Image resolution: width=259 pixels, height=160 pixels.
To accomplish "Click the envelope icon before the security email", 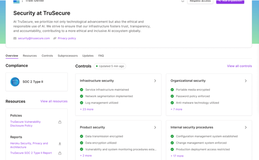I will 15,38.
